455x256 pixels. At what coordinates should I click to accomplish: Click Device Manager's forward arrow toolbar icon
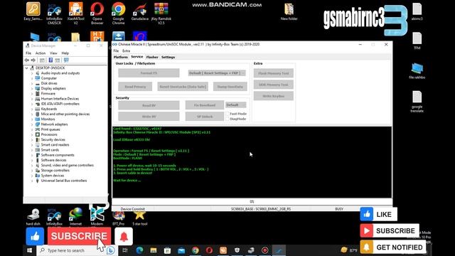click(33, 60)
